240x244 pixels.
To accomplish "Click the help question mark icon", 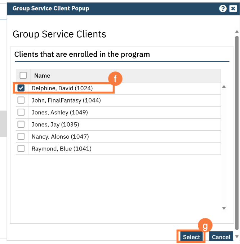I will (x=223, y=9).
